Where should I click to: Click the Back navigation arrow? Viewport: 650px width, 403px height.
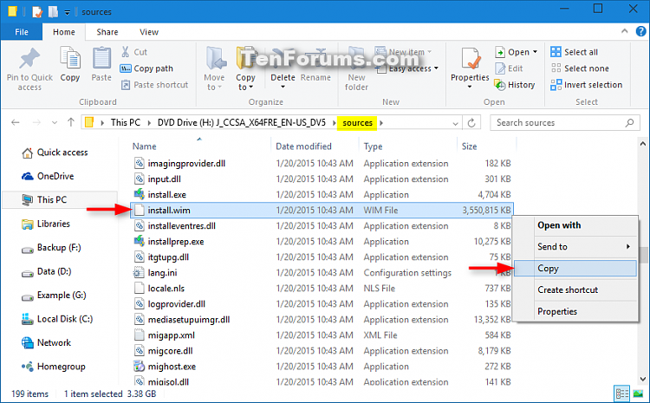16,122
